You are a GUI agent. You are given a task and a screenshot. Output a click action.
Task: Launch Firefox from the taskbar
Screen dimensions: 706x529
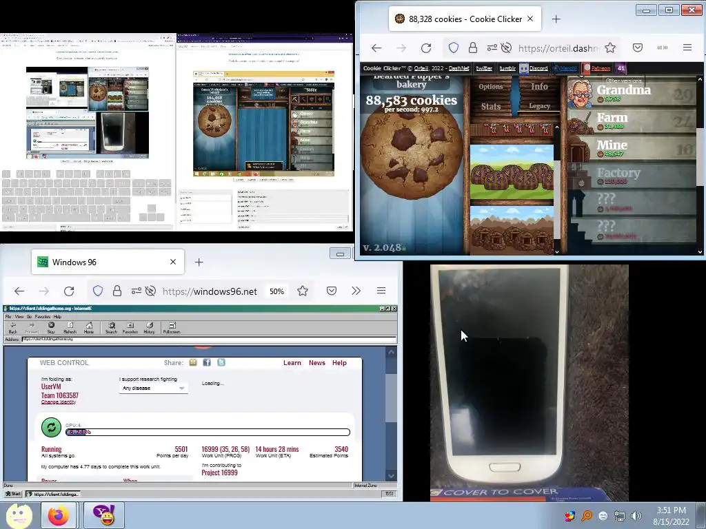(x=59, y=515)
